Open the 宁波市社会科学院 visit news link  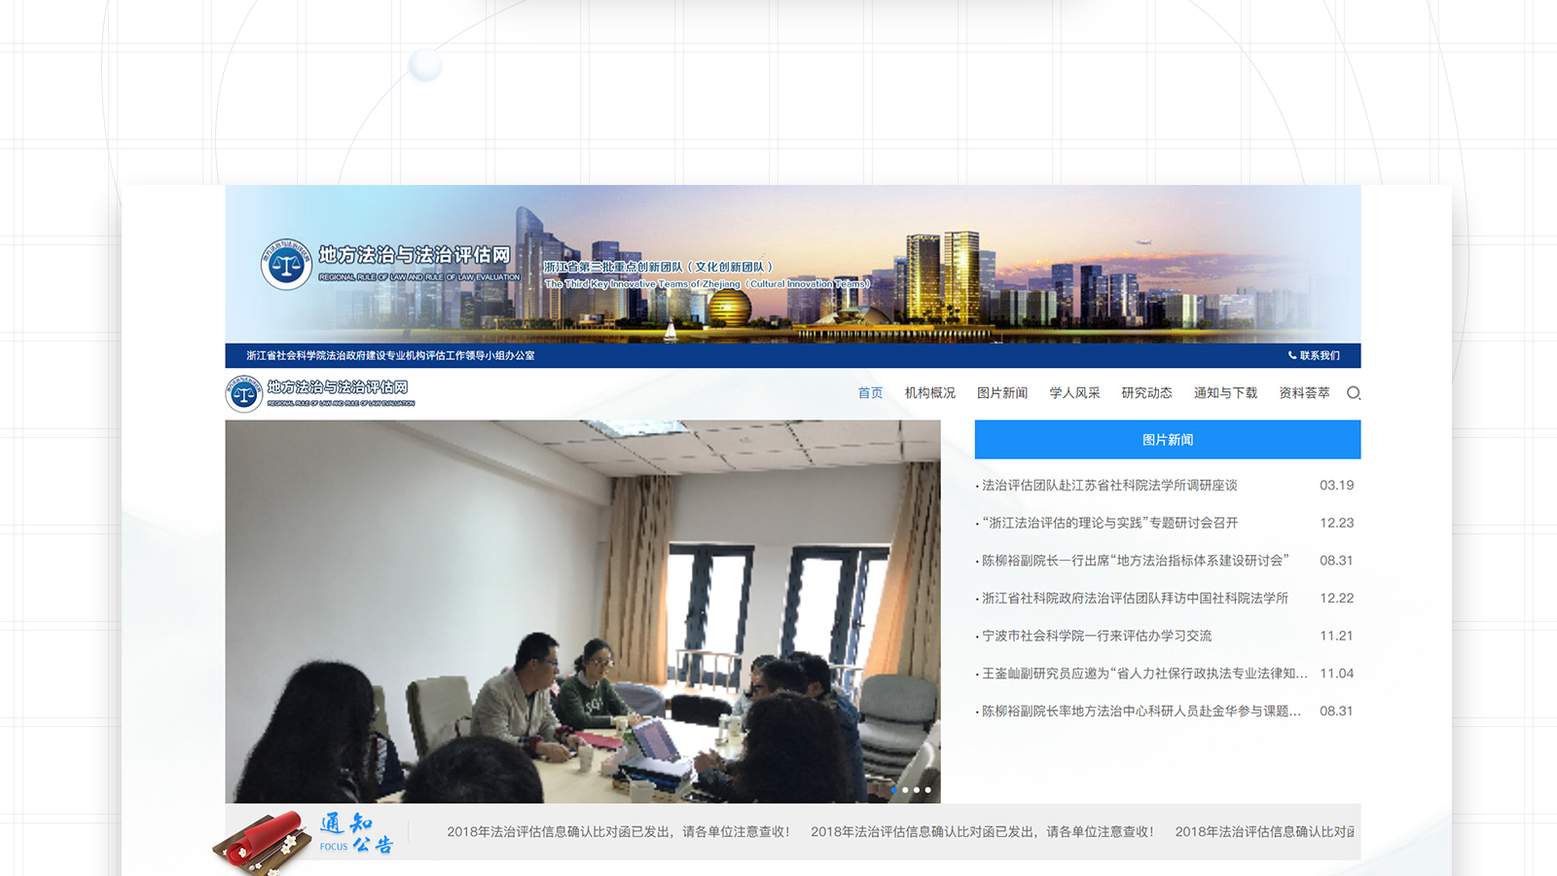point(1097,637)
